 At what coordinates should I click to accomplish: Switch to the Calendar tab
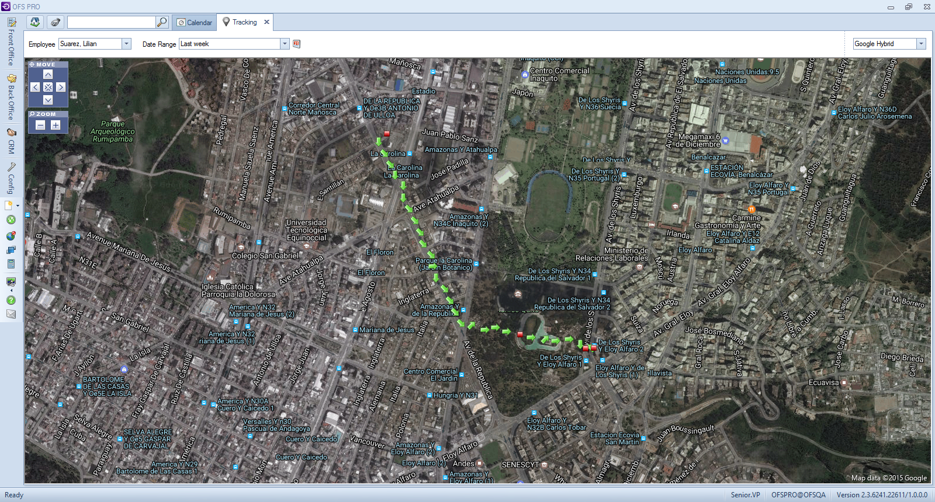point(195,23)
